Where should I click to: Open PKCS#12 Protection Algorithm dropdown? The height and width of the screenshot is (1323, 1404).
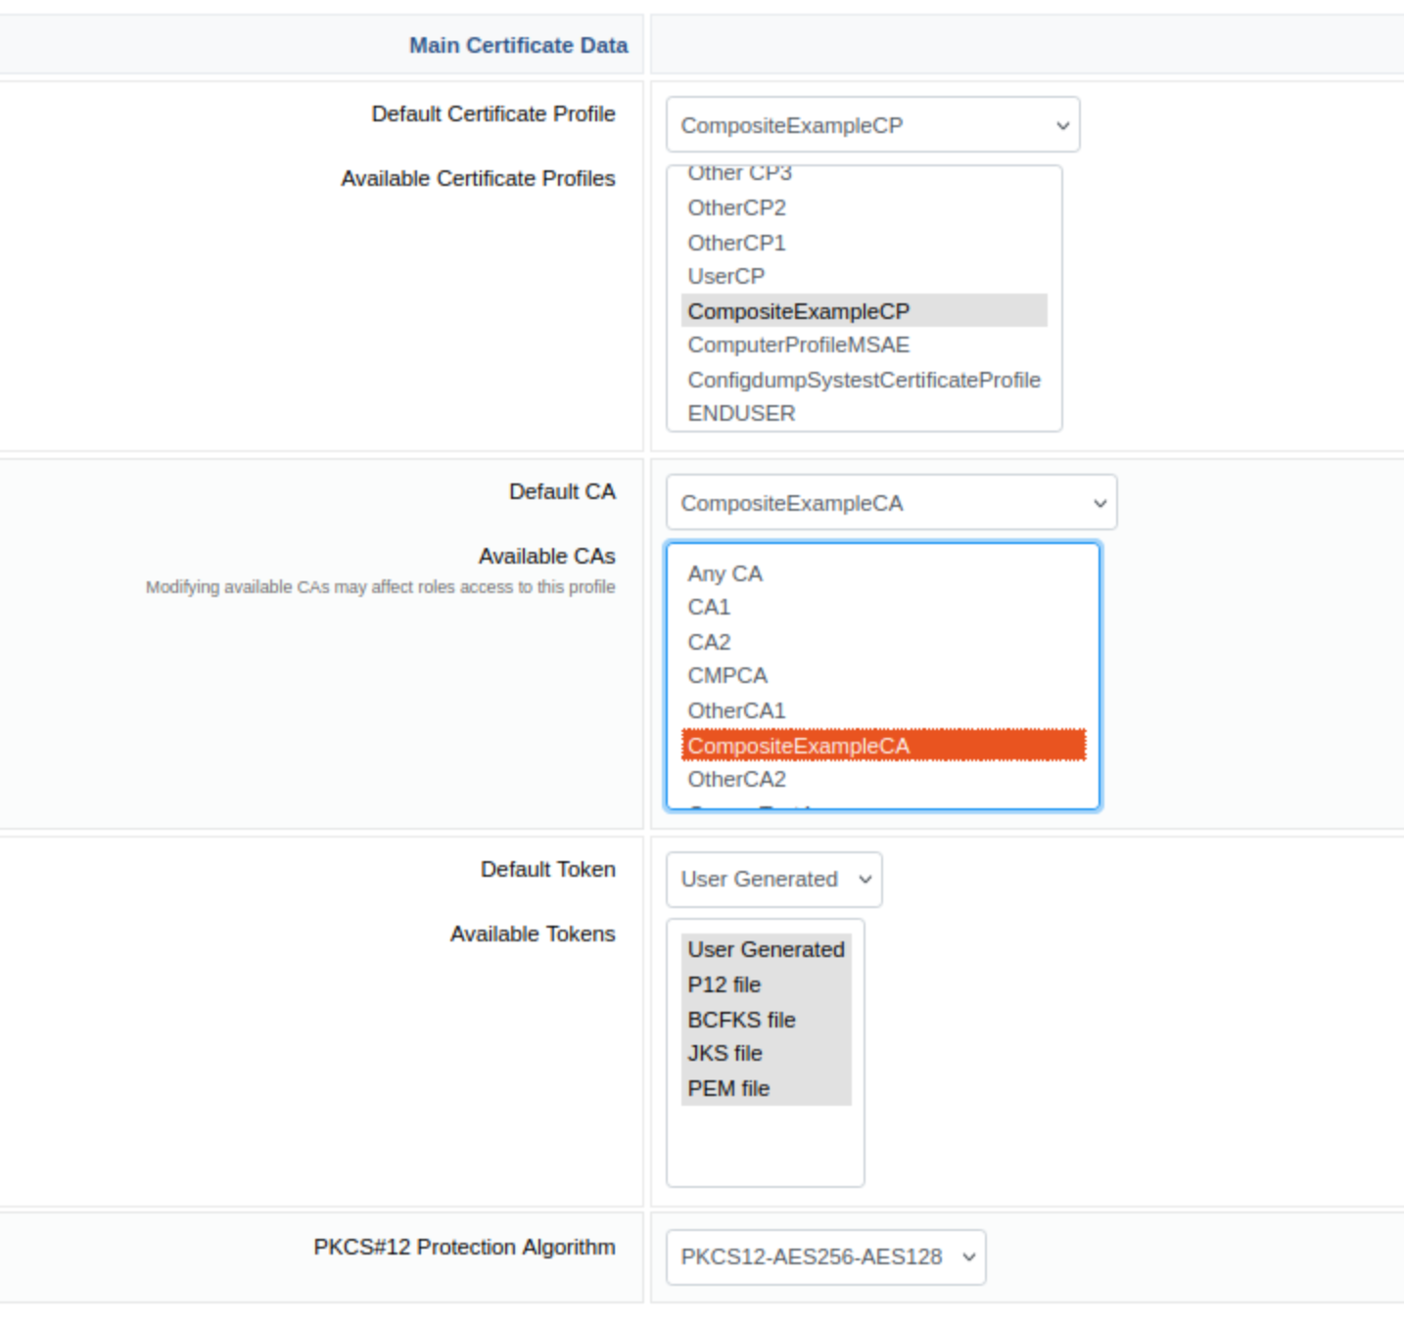tap(824, 1256)
